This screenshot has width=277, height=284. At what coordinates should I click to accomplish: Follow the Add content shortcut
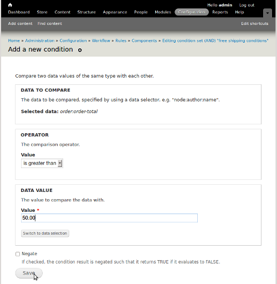20,24
